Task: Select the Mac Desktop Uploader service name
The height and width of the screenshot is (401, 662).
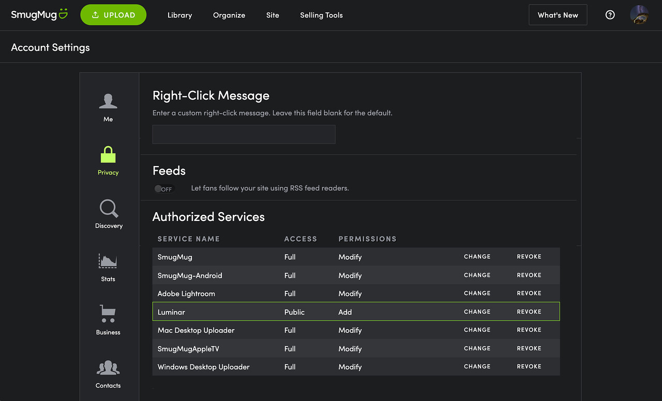Action: click(x=196, y=330)
